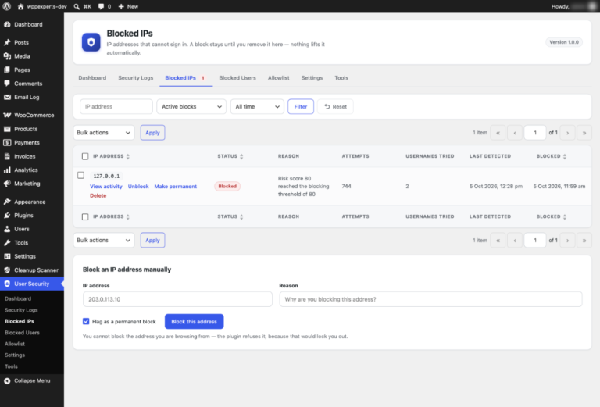
Task: Click the Comments icon in sidebar
Action: pyautogui.click(x=7, y=84)
